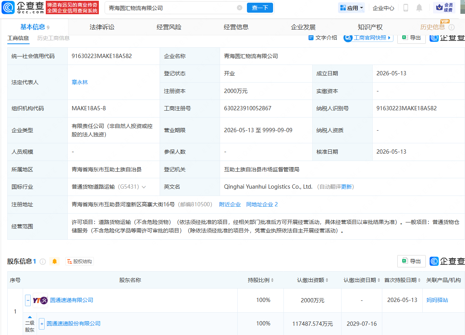Click the shareholder info help icon
The width and height of the screenshot is (465, 335).
click(43, 262)
